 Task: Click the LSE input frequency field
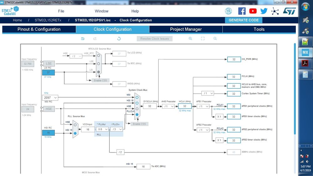(x=28, y=64)
